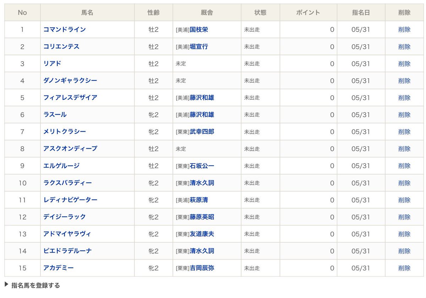Open trainer 武幸四郎 stable link
Screen dimensions: 426x298
point(202,132)
